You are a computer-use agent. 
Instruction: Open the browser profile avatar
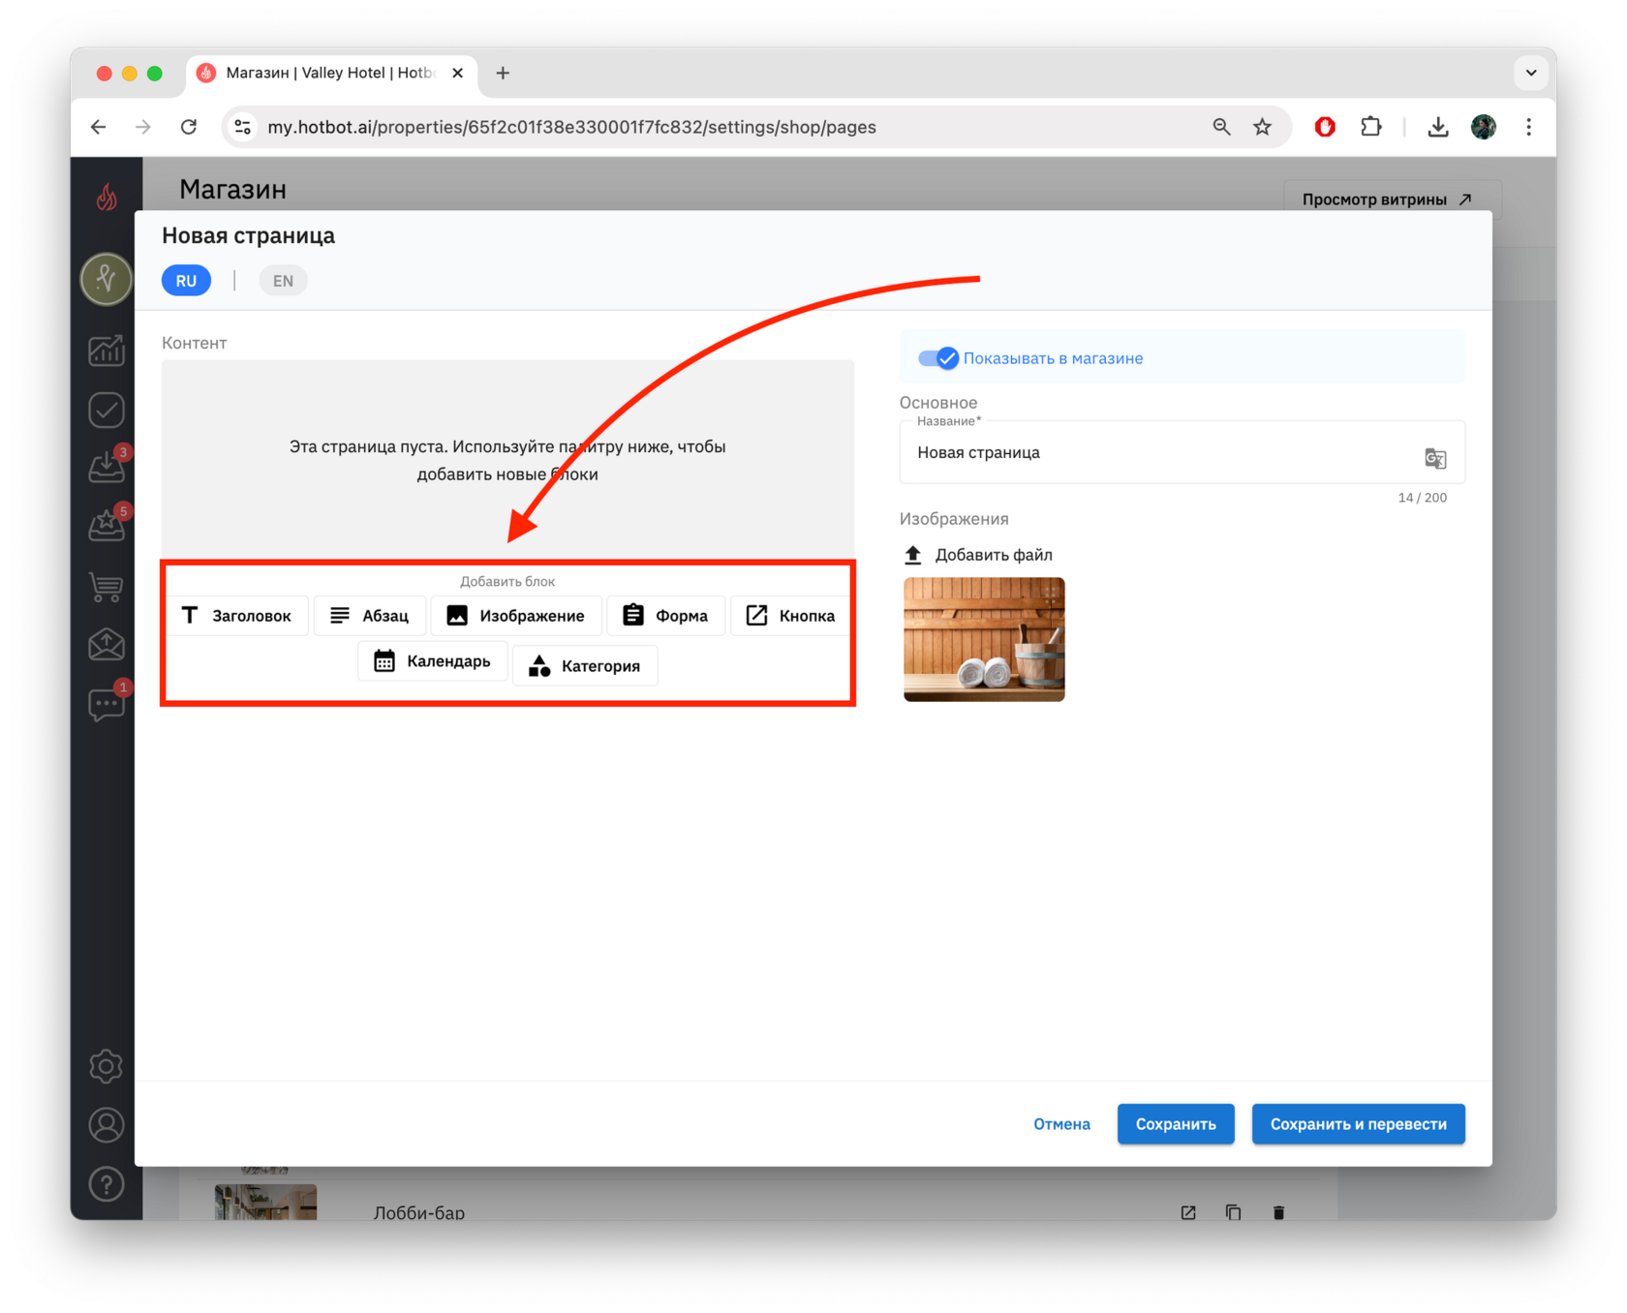point(1484,127)
